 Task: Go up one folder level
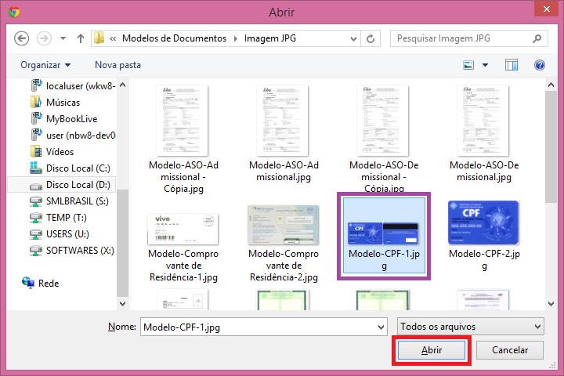coord(81,38)
